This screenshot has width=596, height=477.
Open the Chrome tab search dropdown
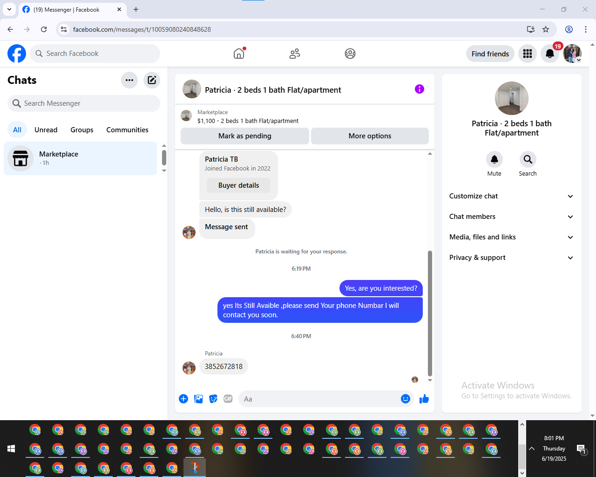click(9, 9)
